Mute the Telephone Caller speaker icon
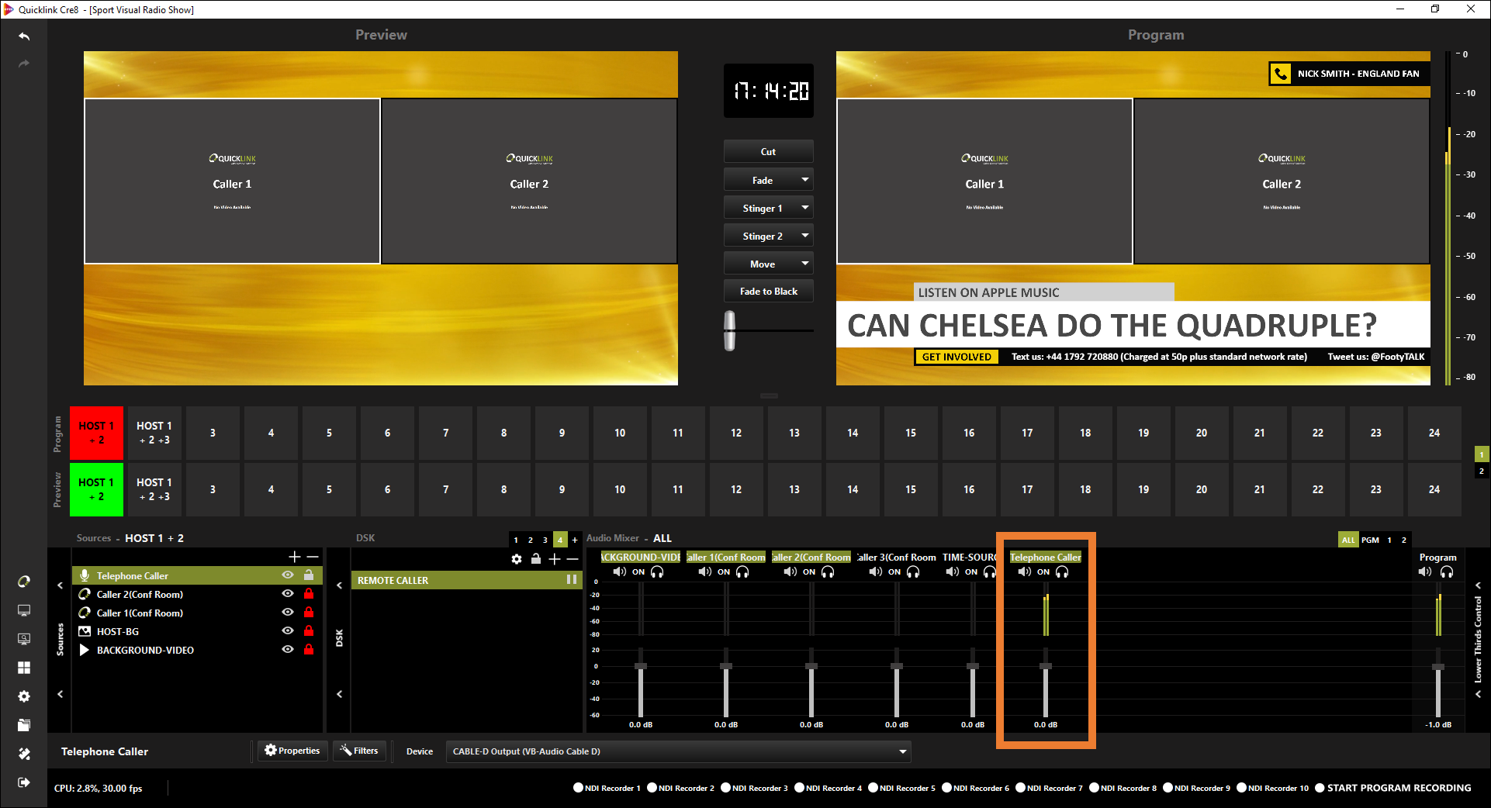The height and width of the screenshot is (808, 1491). [1024, 571]
